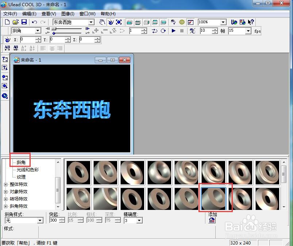The width and height of the screenshot is (293, 246).
Task: Open the object list dropdown 东奔西跑
Action: (91, 22)
